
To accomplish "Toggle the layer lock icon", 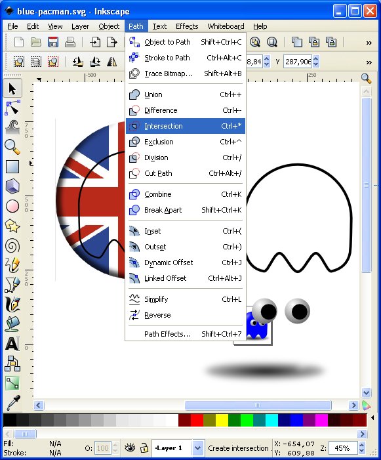I will [x=144, y=448].
